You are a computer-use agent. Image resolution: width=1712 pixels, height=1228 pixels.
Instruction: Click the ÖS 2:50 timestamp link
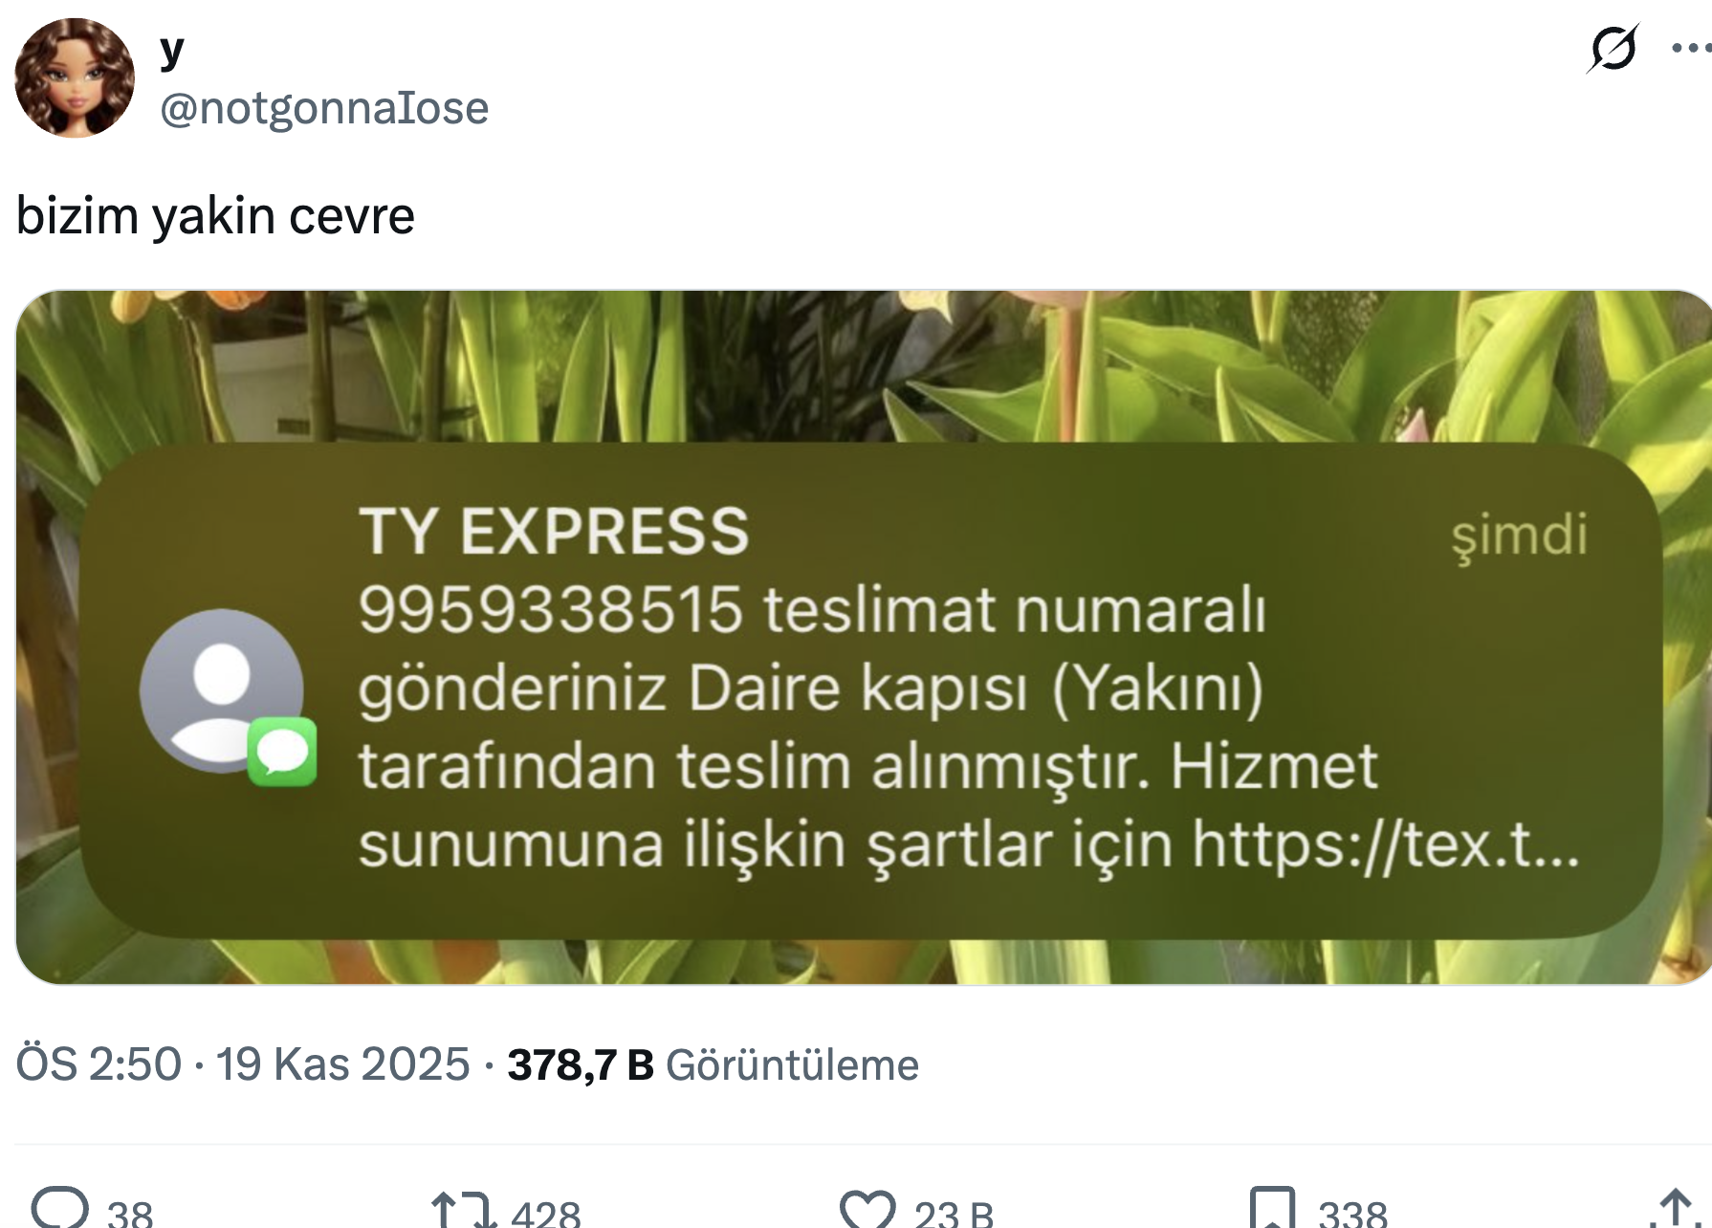click(99, 1064)
